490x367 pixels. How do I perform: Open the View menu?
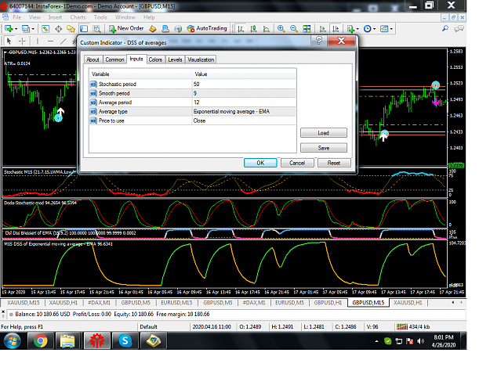(34, 17)
